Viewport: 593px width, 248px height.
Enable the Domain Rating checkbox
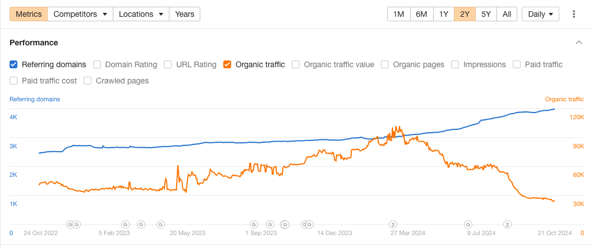[97, 64]
